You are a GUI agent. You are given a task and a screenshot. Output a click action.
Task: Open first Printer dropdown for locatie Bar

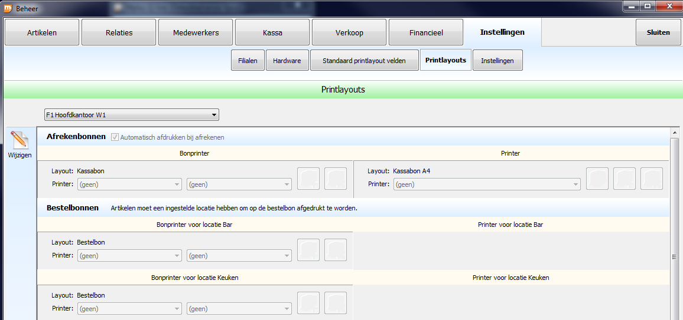click(129, 255)
